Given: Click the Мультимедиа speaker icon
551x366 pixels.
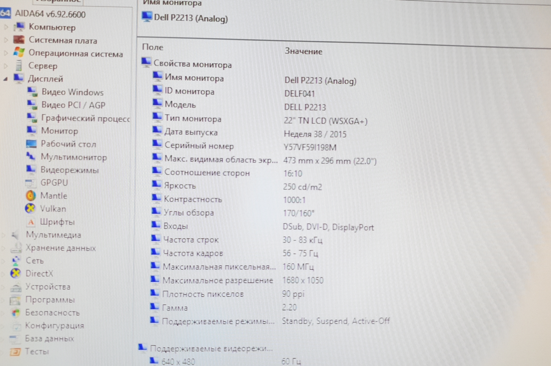Looking at the screenshot, I should click(15, 235).
